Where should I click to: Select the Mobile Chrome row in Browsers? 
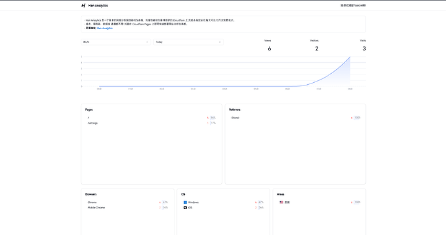click(127, 208)
